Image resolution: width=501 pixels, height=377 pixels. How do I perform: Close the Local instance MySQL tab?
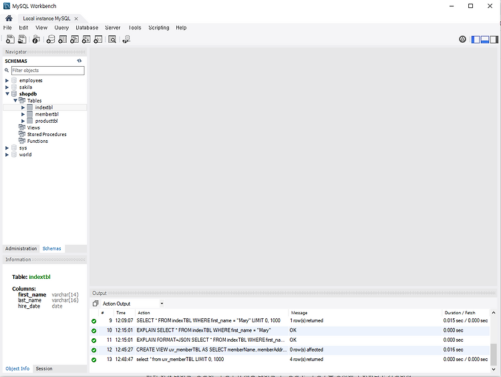coord(76,19)
